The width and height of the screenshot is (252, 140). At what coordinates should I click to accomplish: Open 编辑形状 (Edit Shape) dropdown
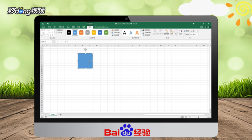coord(60,30)
